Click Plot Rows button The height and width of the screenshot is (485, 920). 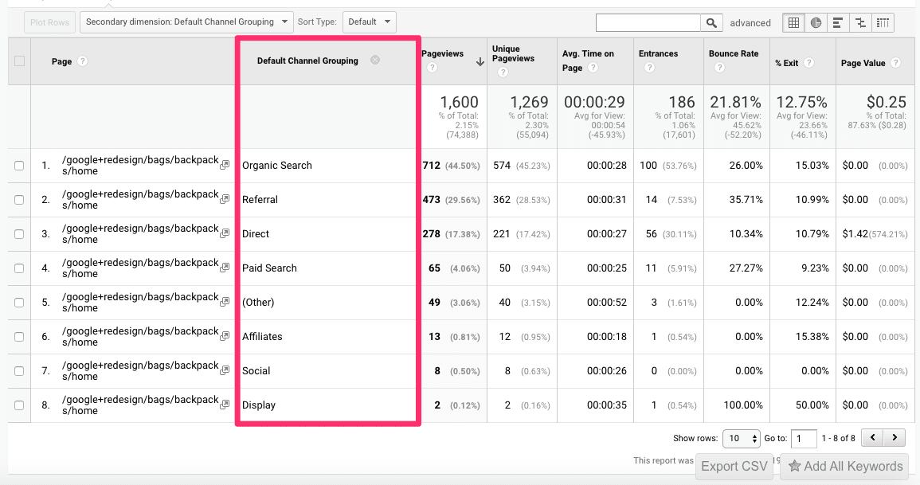click(x=50, y=22)
